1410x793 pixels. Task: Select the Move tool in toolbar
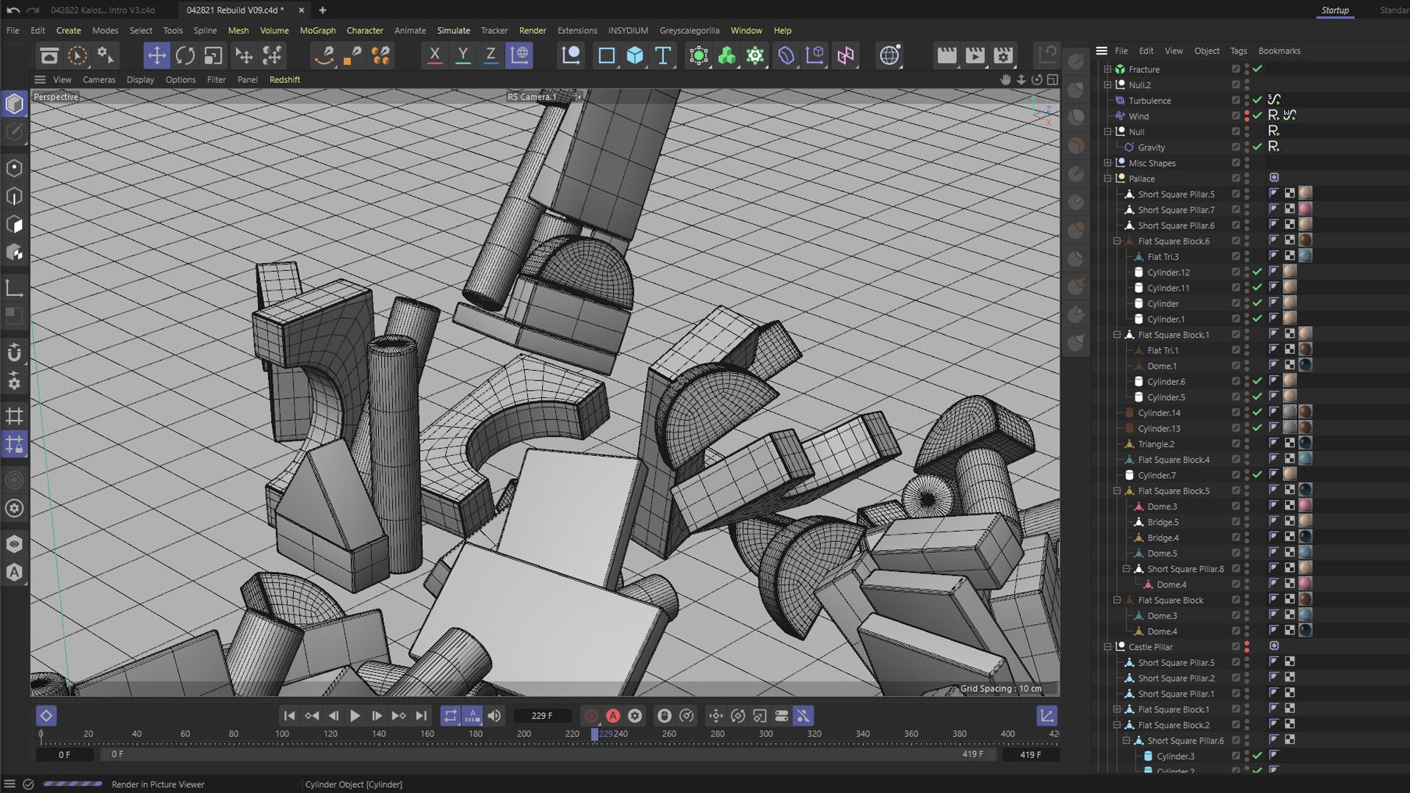tap(156, 56)
